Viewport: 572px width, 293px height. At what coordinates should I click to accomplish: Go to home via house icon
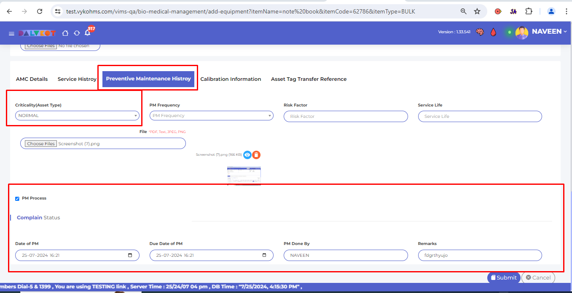click(x=65, y=33)
